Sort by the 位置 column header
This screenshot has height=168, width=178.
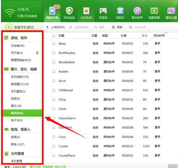point(94,36)
